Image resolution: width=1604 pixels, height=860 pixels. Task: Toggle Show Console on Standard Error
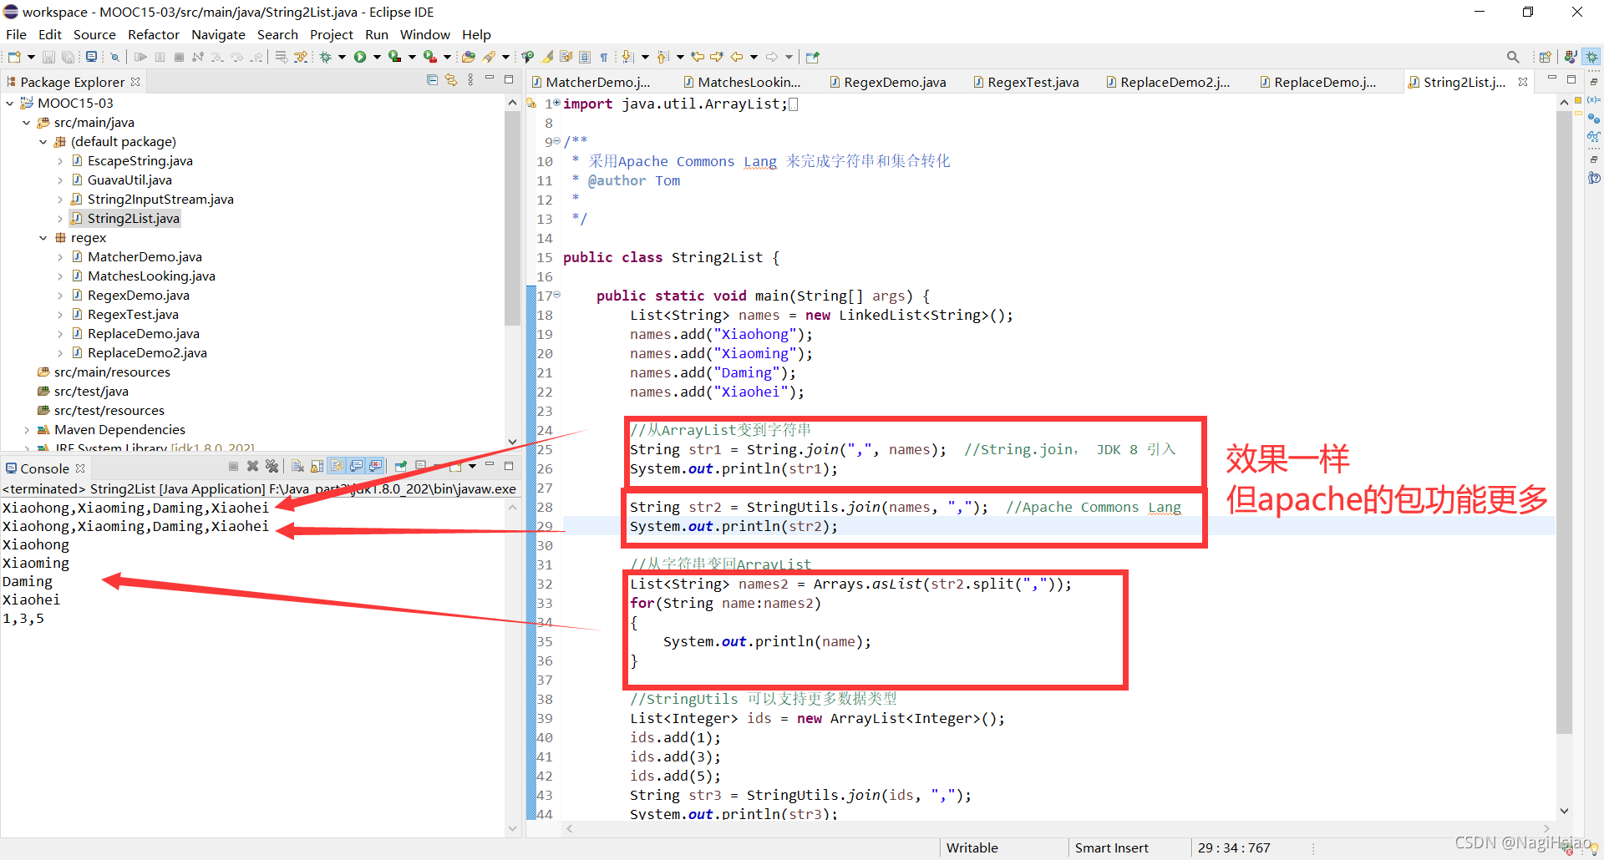375,466
